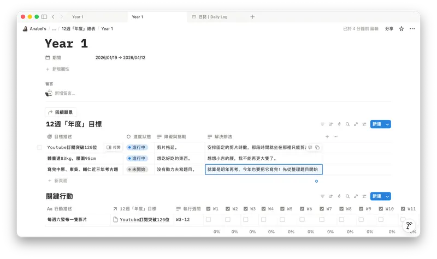
Task: Open automations lightning icon in 12週「年度」目標
Action: click(339, 124)
